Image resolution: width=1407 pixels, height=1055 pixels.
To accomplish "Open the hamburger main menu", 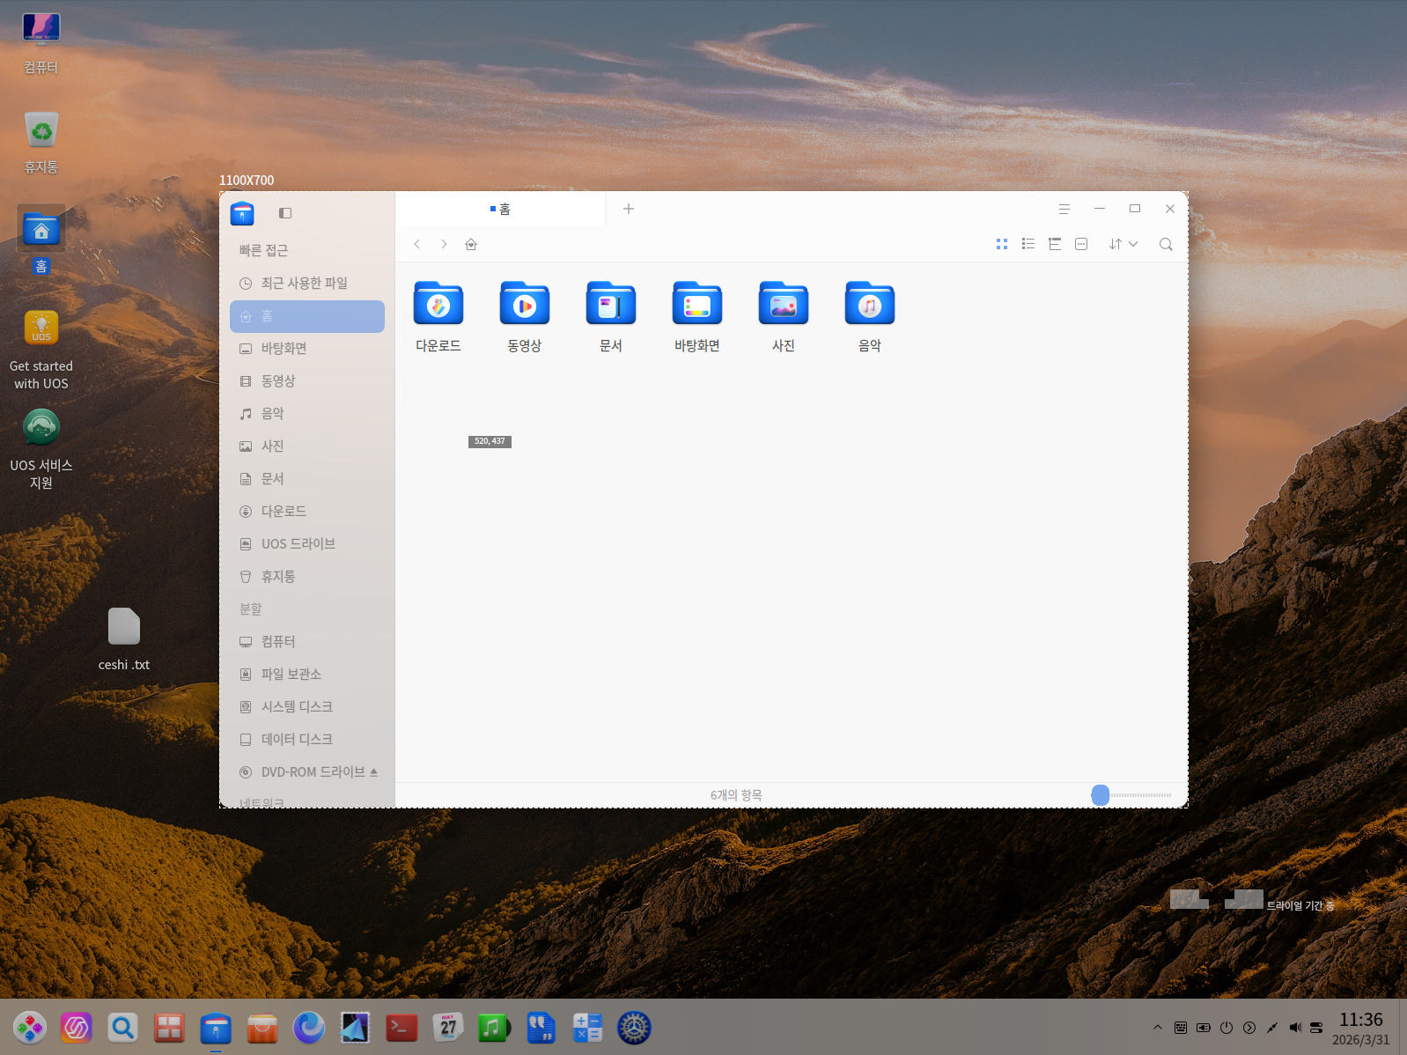I will click(x=1064, y=209).
